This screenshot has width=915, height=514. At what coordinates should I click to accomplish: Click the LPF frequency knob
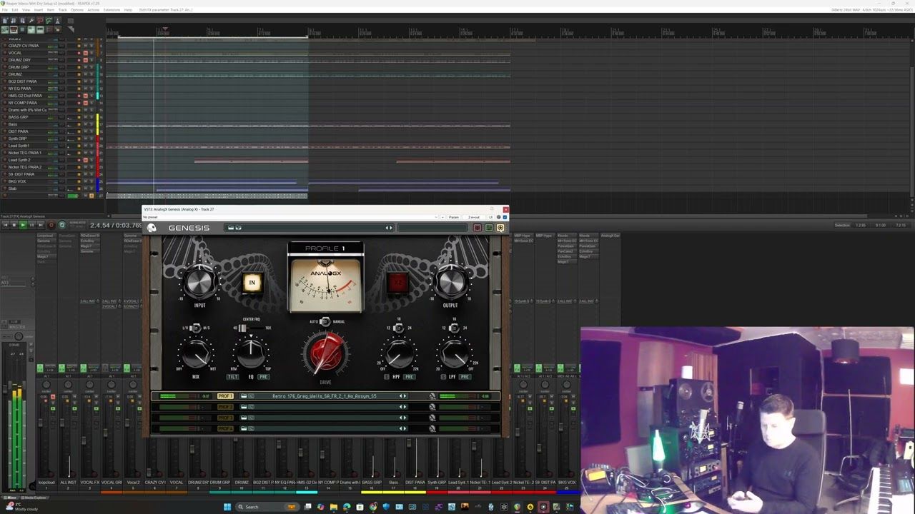point(454,353)
